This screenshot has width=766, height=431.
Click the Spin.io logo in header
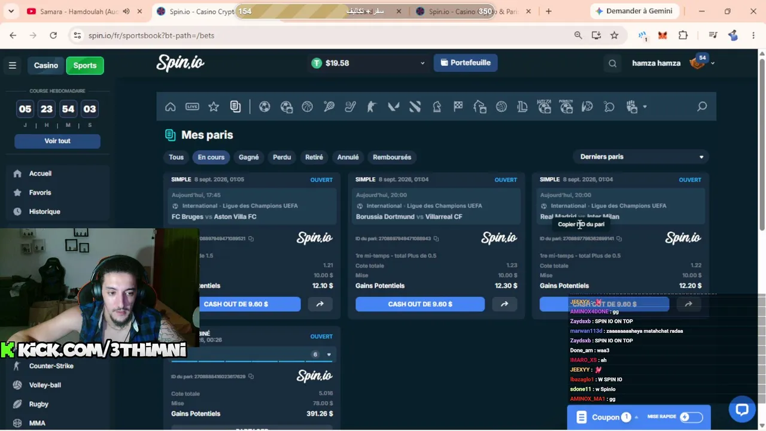click(180, 63)
